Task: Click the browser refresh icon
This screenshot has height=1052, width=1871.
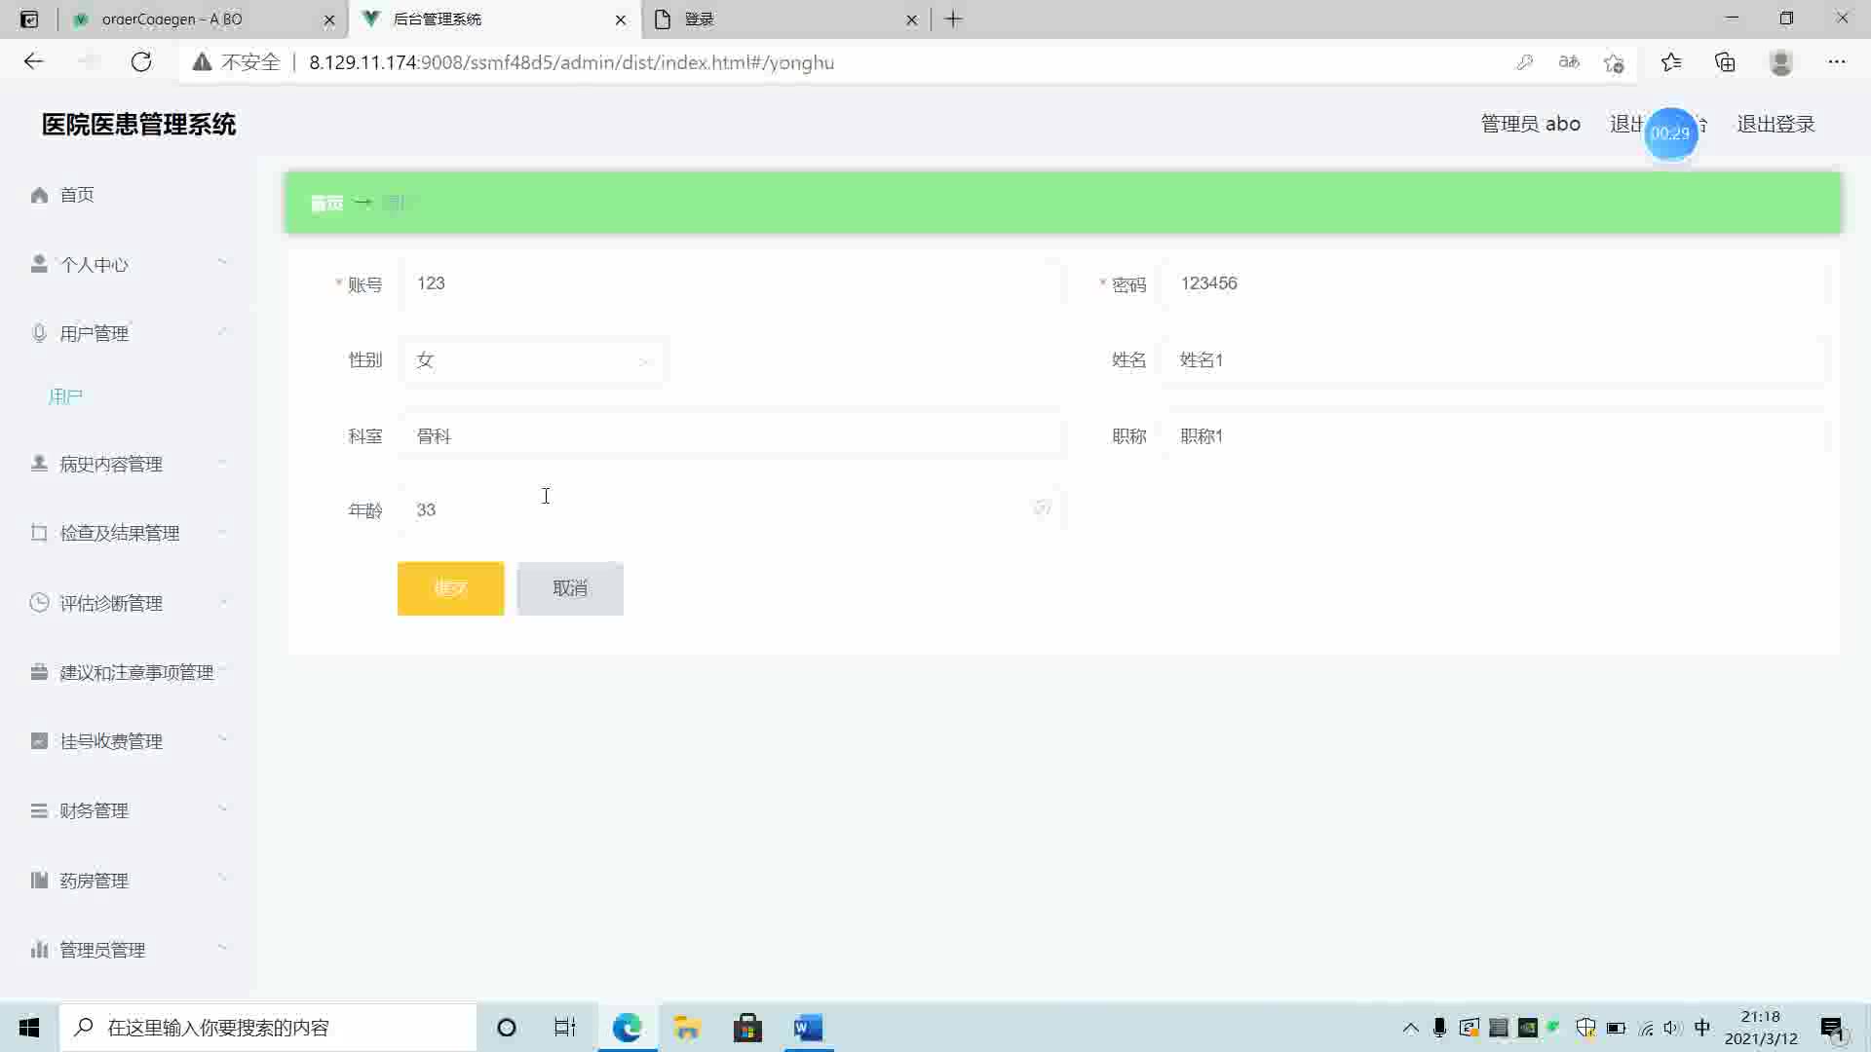Action: tap(141, 62)
